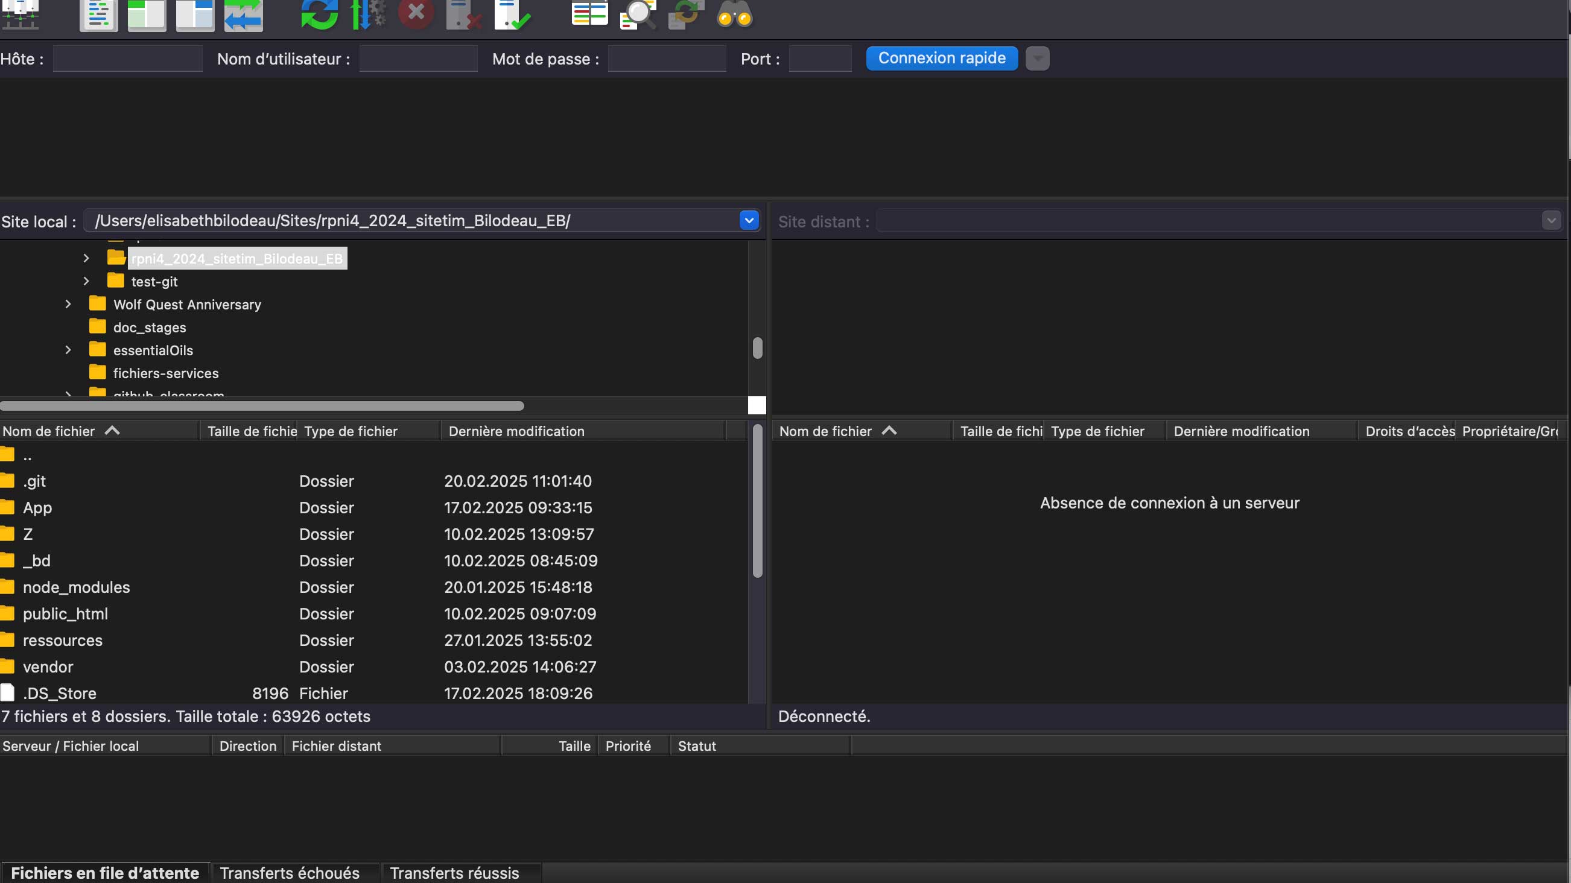Screen dimensions: 1571x883
Task: Click the Connexion rapide button
Action: point(942,59)
